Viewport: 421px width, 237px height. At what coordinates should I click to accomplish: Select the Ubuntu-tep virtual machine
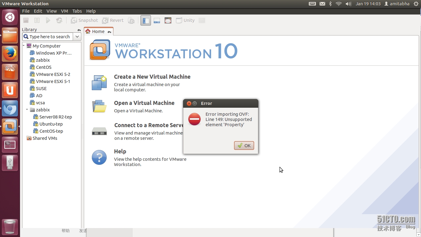click(48, 124)
